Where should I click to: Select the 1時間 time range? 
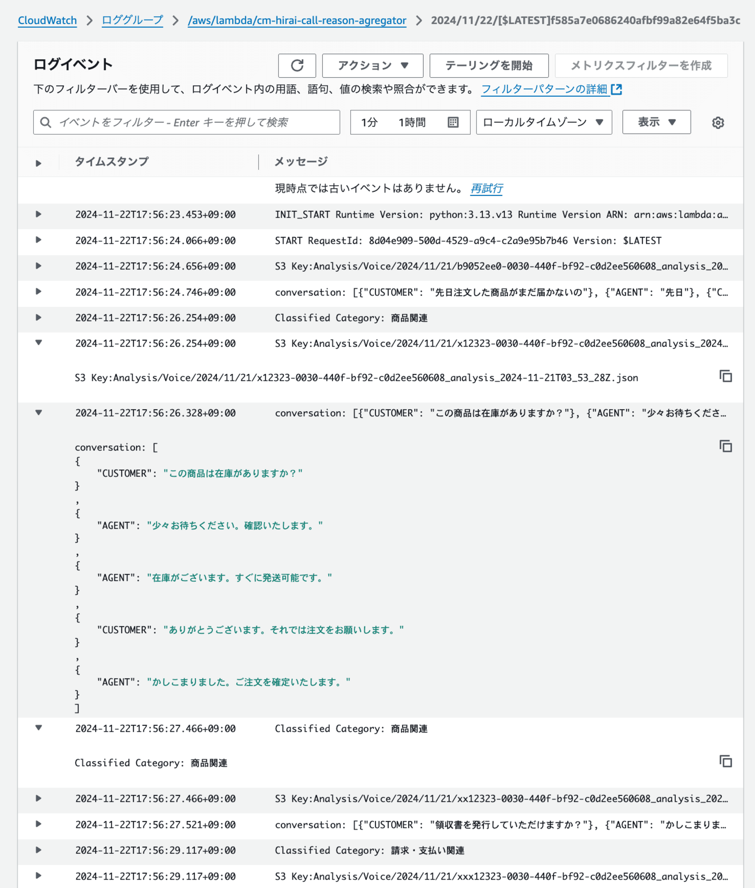412,123
